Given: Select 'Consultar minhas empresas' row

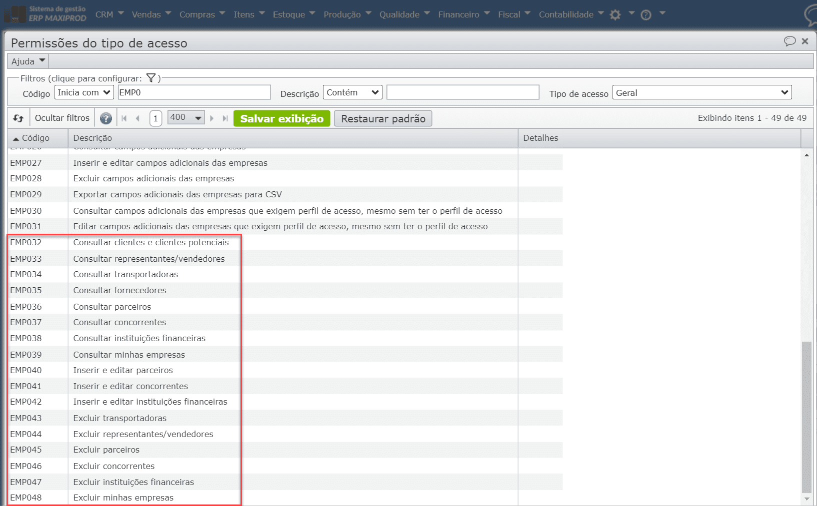Looking at the screenshot, I should (x=285, y=355).
